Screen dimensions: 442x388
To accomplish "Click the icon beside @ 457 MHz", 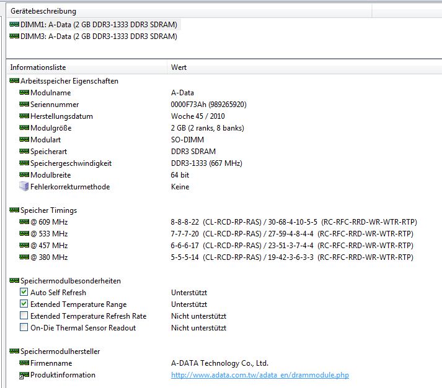I will point(24,245).
